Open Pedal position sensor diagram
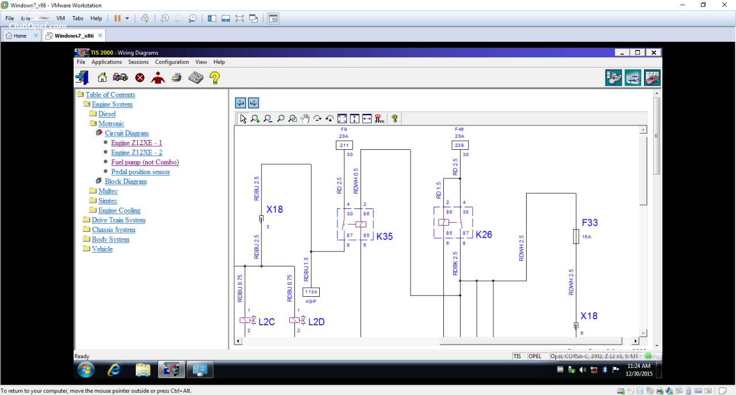This screenshot has height=395, width=736. (x=141, y=172)
